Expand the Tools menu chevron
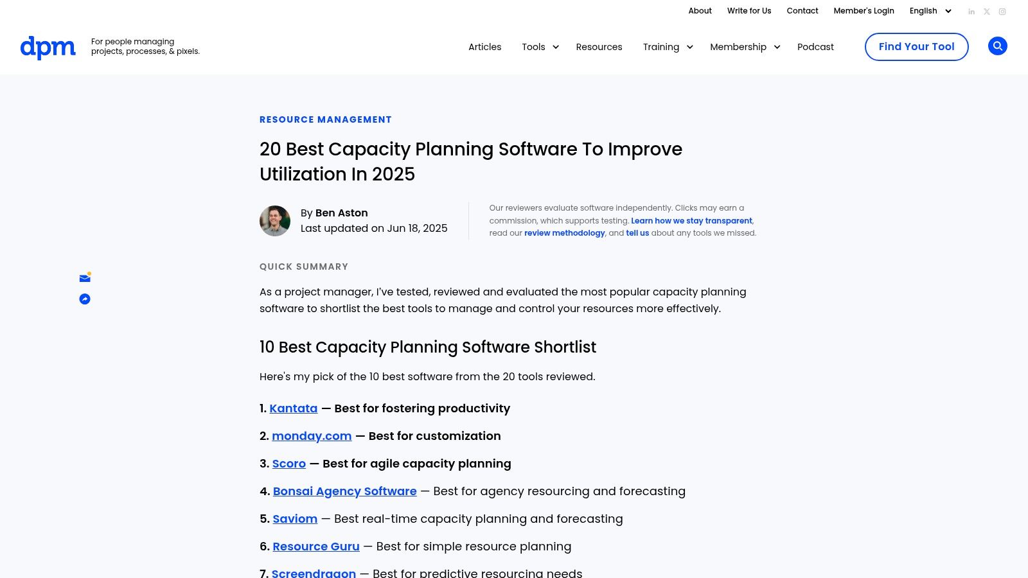 [556, 47]
